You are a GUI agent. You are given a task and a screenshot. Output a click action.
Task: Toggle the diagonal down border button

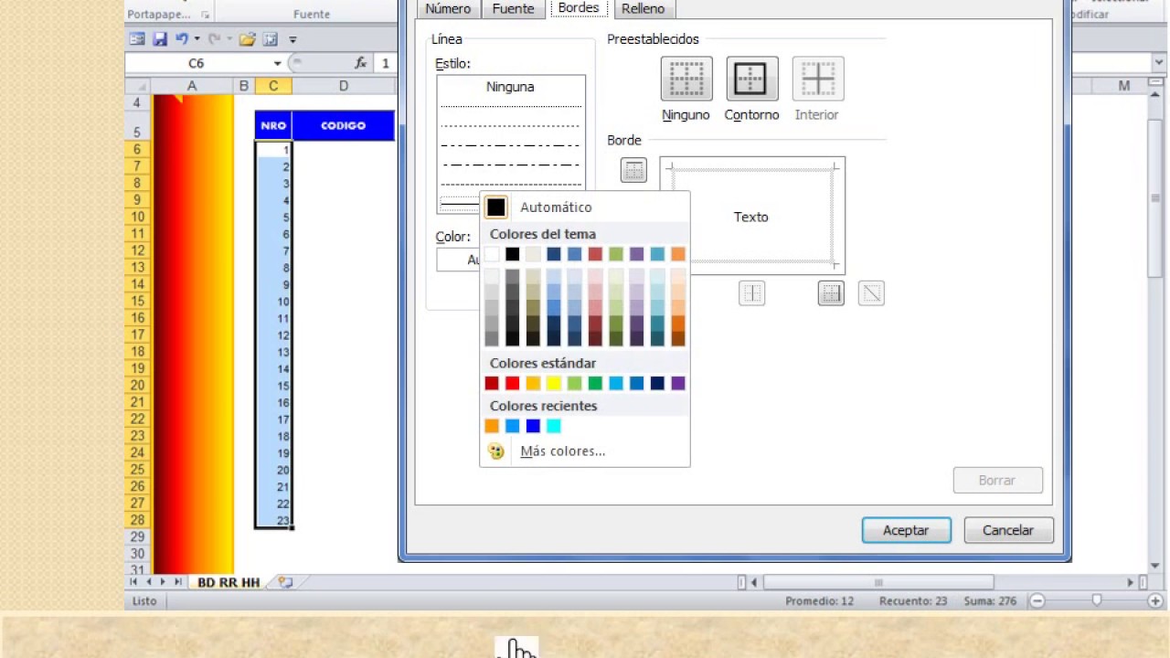[871, 293]
